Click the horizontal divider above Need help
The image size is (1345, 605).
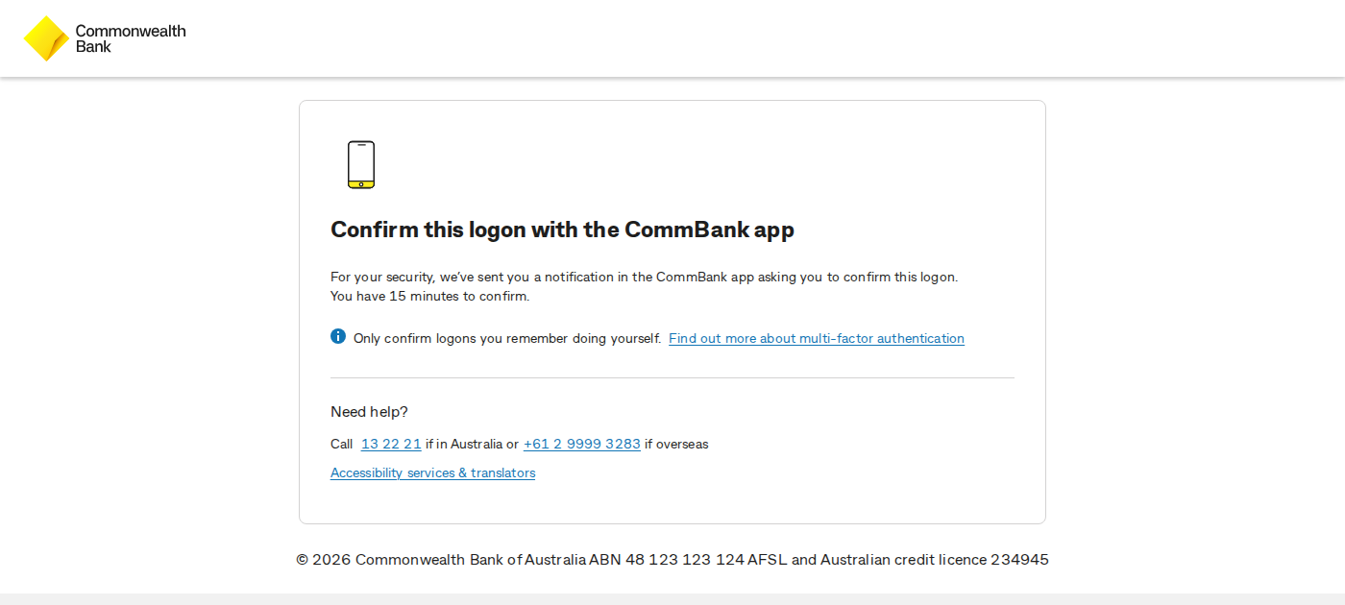click(672, 377)
